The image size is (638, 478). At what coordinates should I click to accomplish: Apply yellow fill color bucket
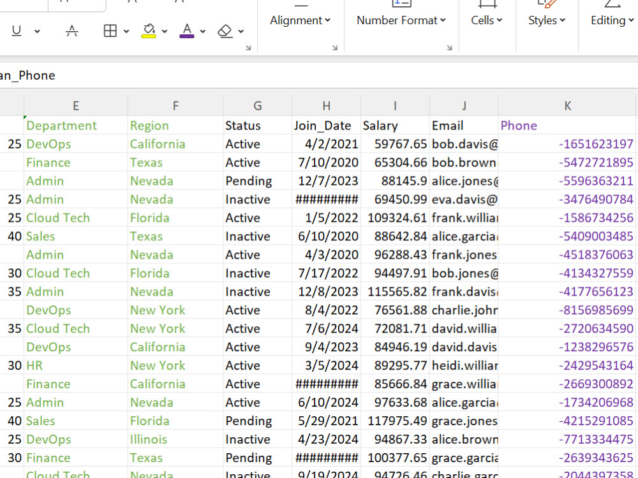tap(149, 31)
